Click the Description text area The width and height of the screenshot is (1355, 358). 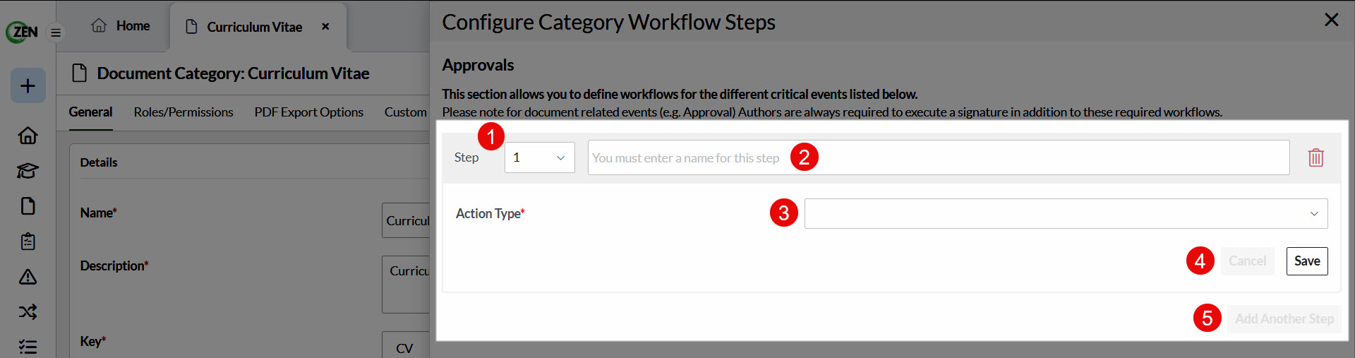point(406,285)
